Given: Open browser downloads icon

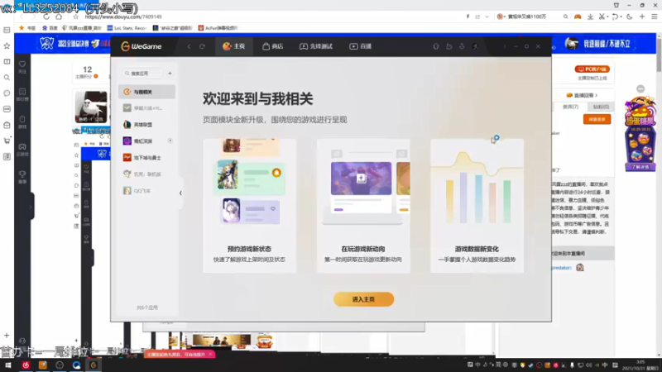Looking at the screenshot, I should click(x=590, y=17).
